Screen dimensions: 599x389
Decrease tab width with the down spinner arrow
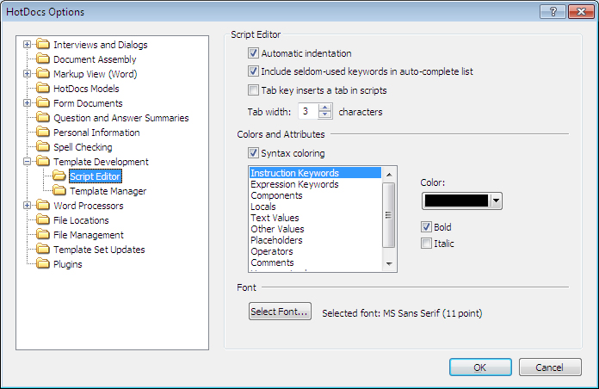point(324,114)
